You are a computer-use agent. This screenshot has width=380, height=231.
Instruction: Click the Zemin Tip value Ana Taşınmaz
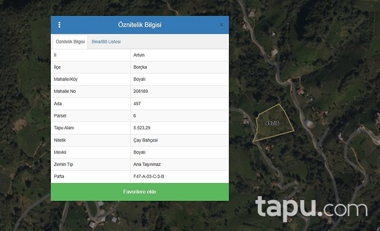click(x=147, y=164)
